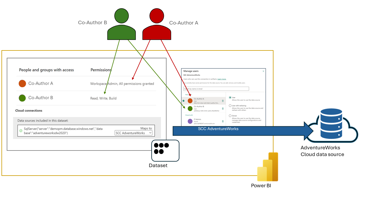Enable the User with resharing option
The width and height of the screenshot is (374, 210).
[230, 106]
